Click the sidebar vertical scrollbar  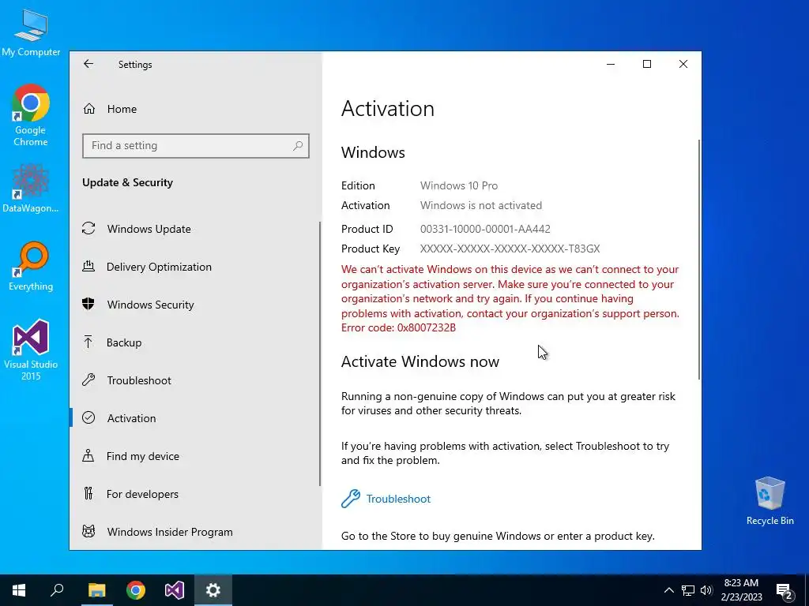click(320, 353)
